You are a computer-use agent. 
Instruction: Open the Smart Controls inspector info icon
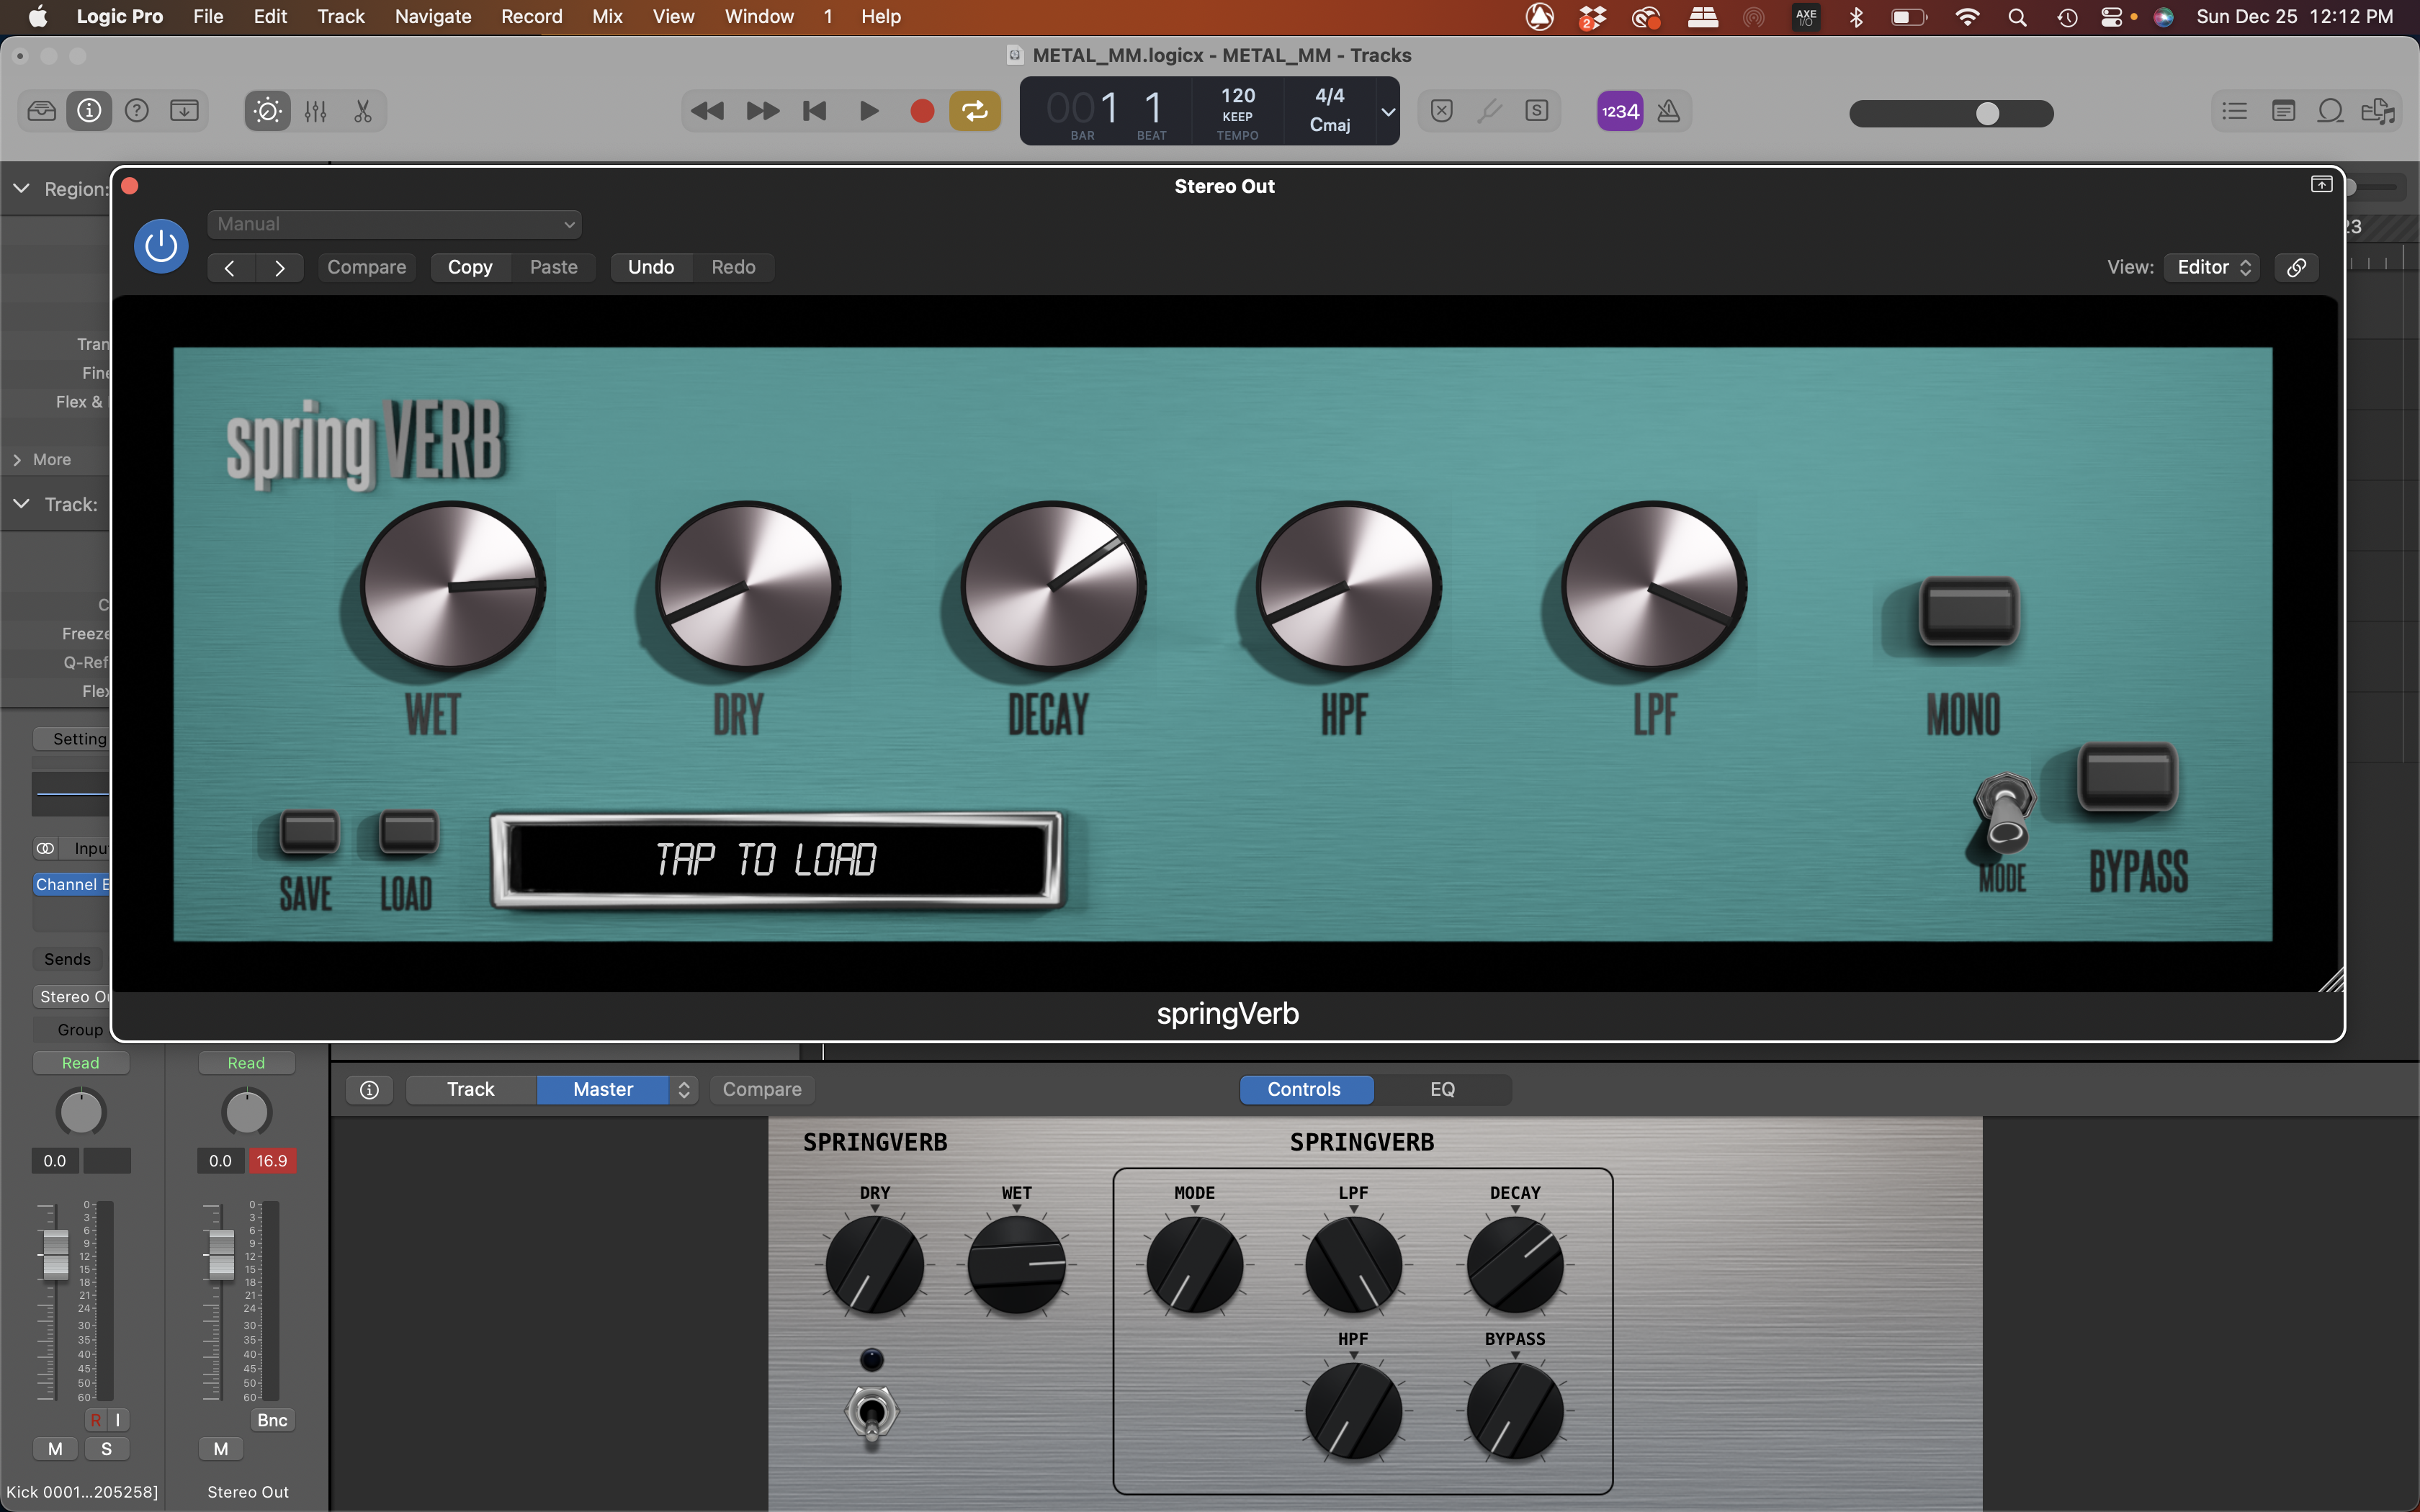coord(369,1089)
